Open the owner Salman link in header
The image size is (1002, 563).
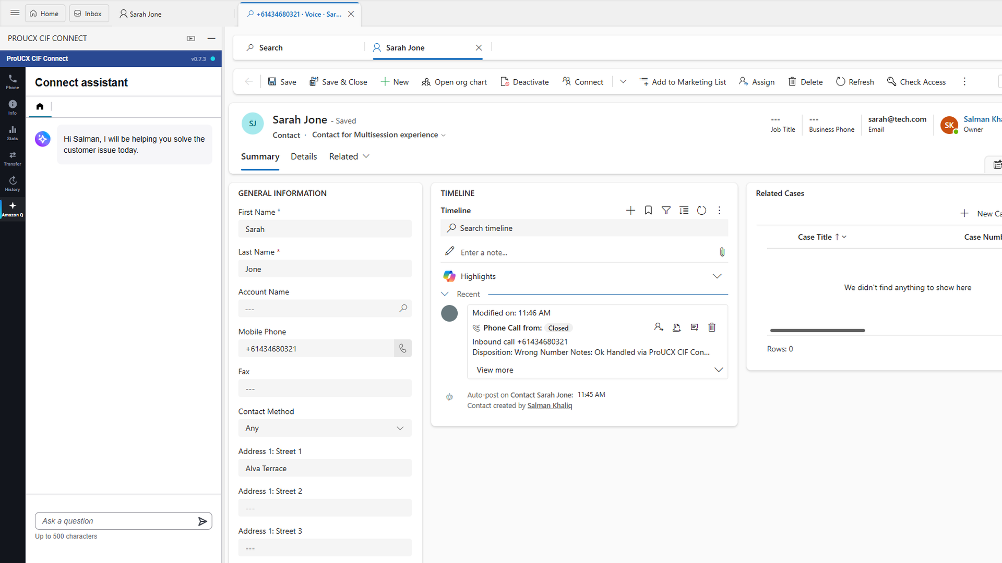tap(982, 119)
